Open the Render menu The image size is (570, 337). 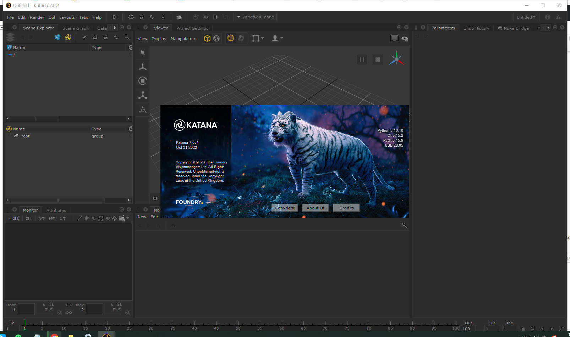(x=37, y=17)
